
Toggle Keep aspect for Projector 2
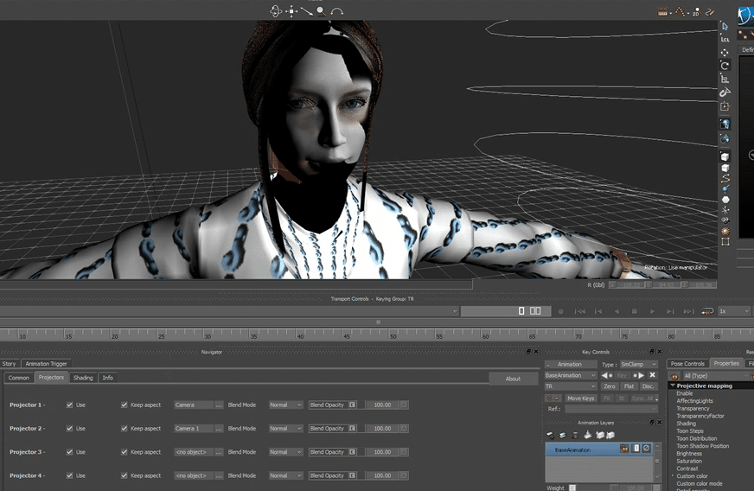click(125, 429)
